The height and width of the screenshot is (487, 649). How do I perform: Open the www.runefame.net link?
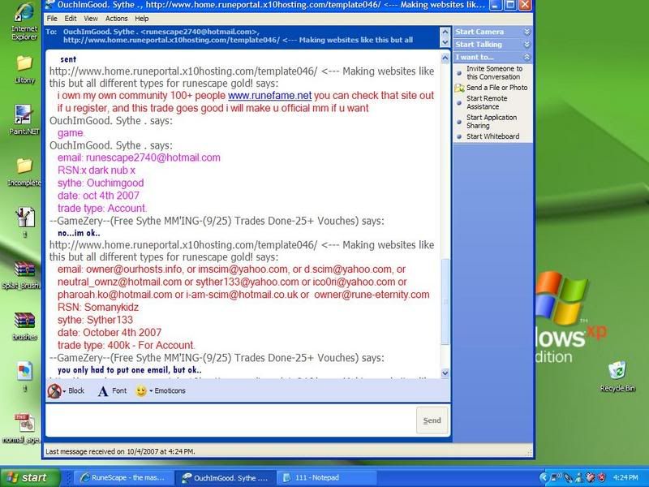click(270, 96)
